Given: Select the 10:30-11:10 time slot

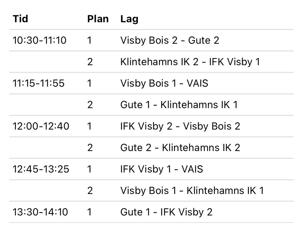Looking at the screenshot, I should pyautogui.click(x=39, y=40).
